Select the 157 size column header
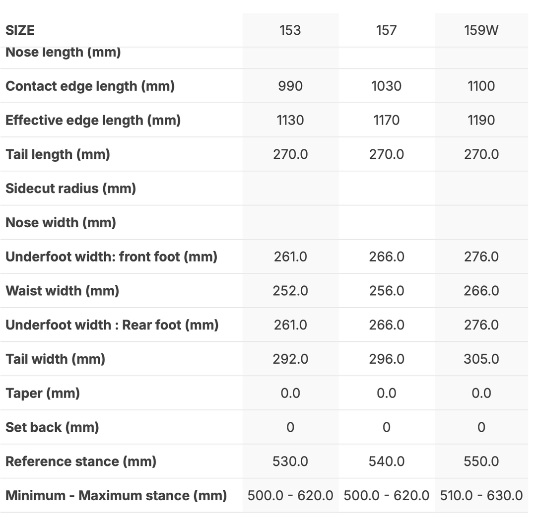536x526 pixels. click(x=386, y=30)
